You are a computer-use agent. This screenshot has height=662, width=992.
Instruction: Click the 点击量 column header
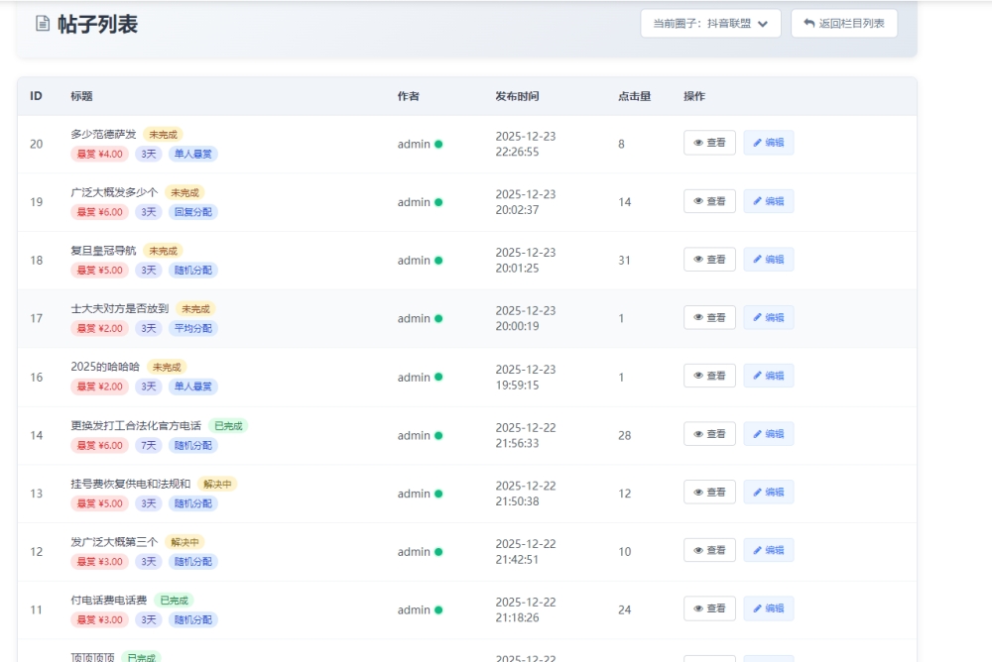[634, 96]
